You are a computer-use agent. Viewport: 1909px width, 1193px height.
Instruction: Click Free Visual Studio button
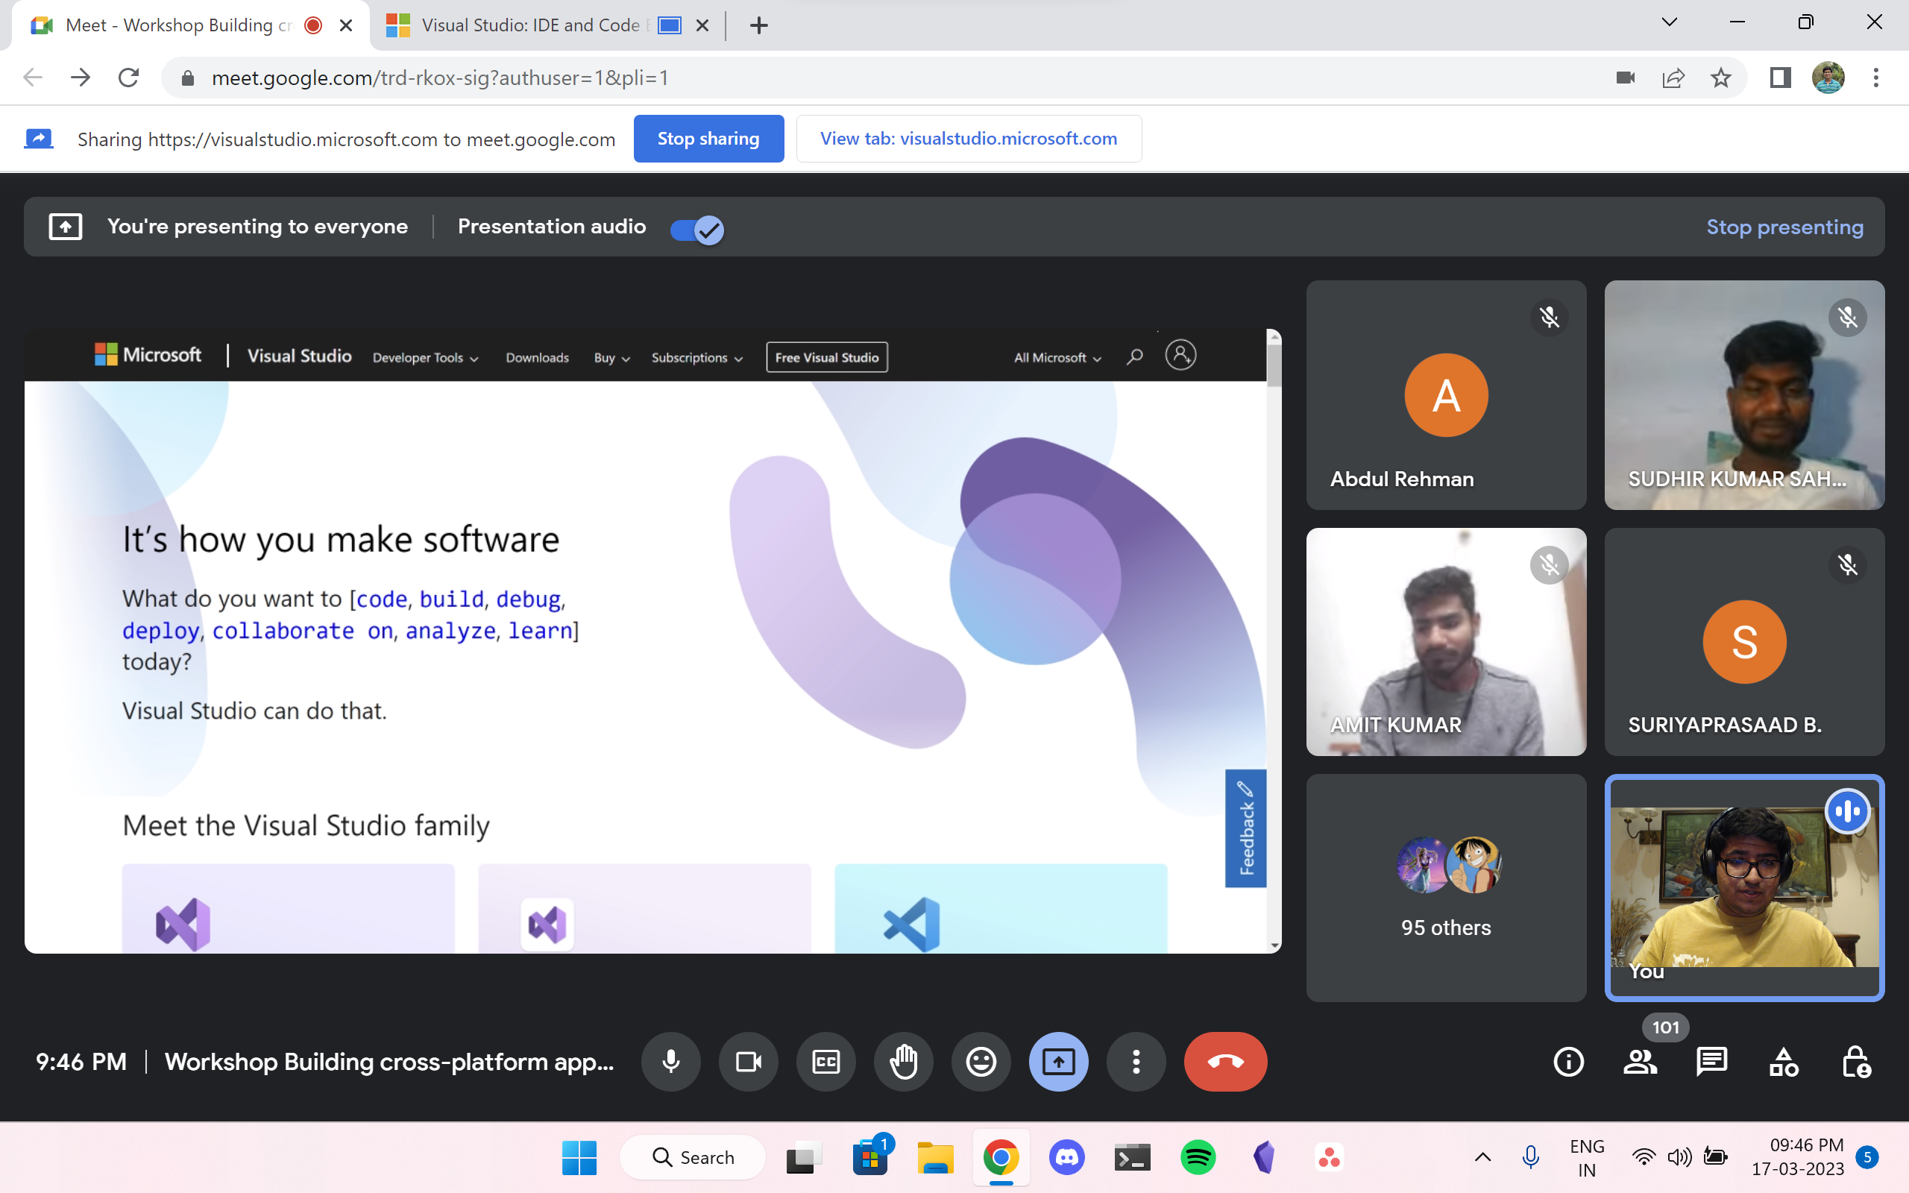(x=827, y=357)
